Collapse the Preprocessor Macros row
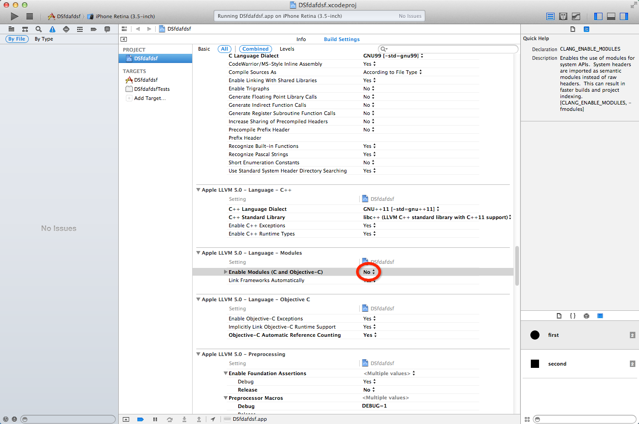This screenshot has height=424, width=639. [x=225, y=398]
